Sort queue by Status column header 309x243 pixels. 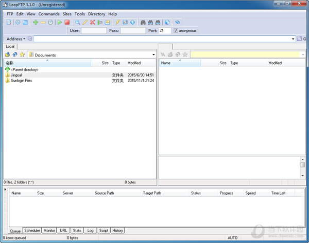[x=203, y=193]
